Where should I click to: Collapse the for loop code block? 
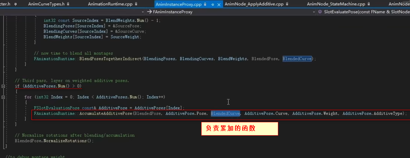(3, 97)
